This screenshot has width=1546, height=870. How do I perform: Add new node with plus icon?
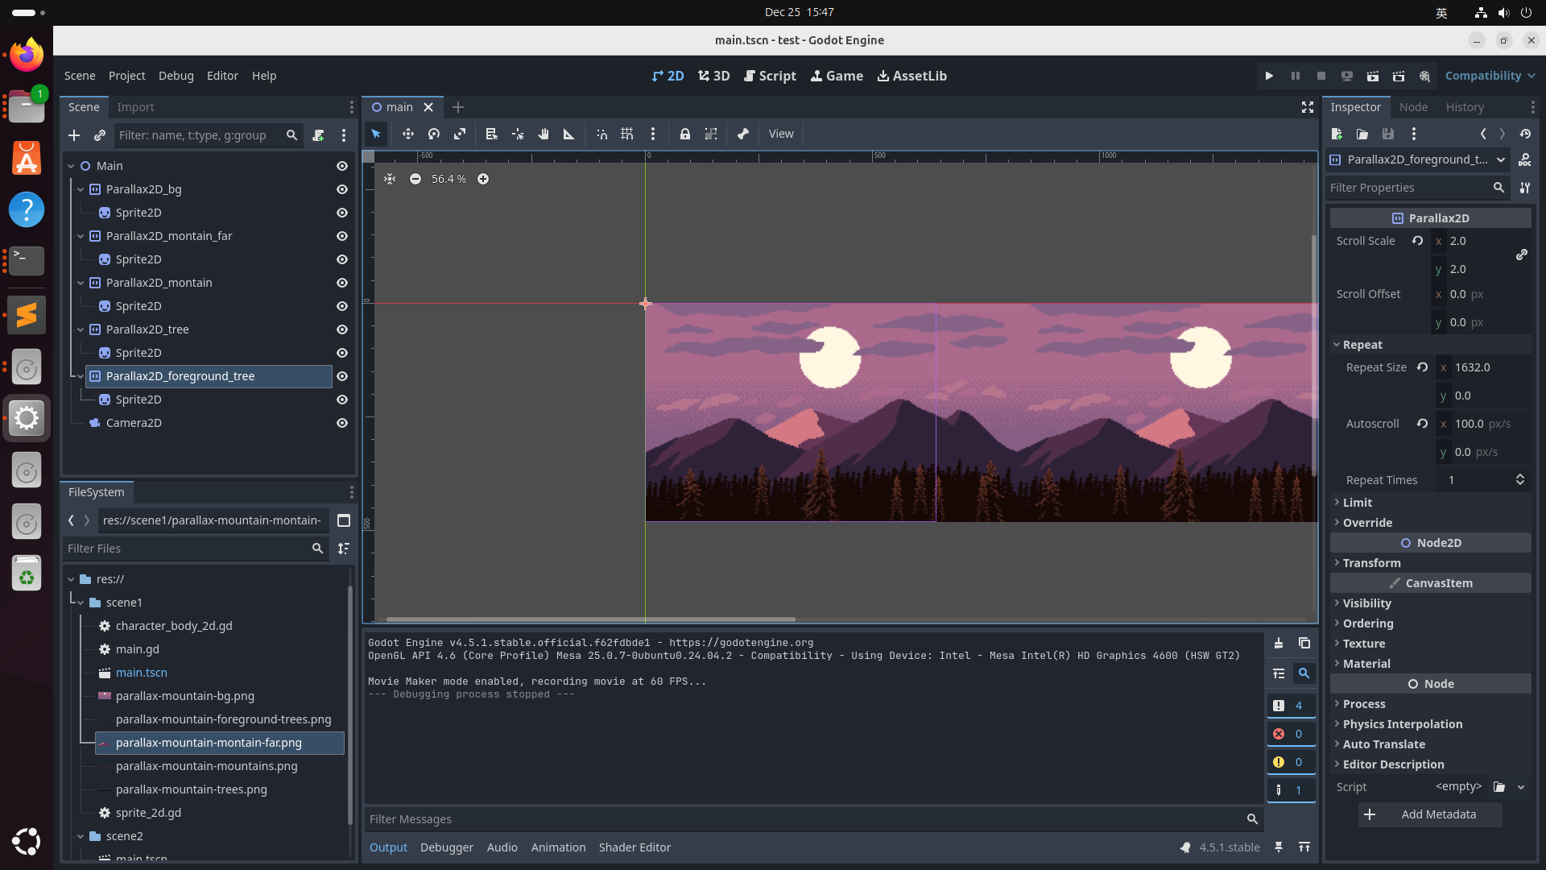[x=74, y=135]
